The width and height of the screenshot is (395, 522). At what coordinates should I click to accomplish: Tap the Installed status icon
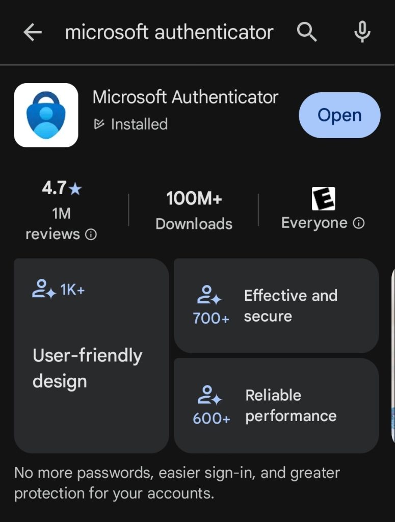100,124
